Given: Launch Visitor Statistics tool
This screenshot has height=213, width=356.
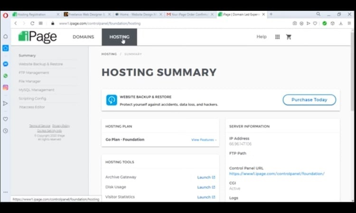Looking at the screenshot, I should (x=206, y=197).
